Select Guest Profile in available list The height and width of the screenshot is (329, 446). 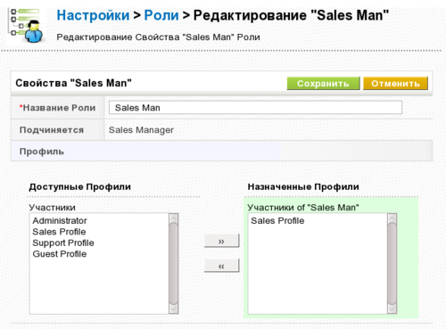click(x=60, y=254)
